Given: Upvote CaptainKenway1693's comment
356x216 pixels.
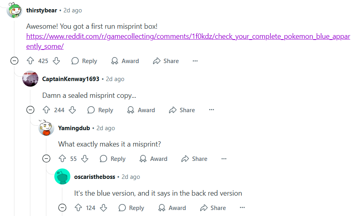Looking at the screenshot, I should (x=46, y=110).
